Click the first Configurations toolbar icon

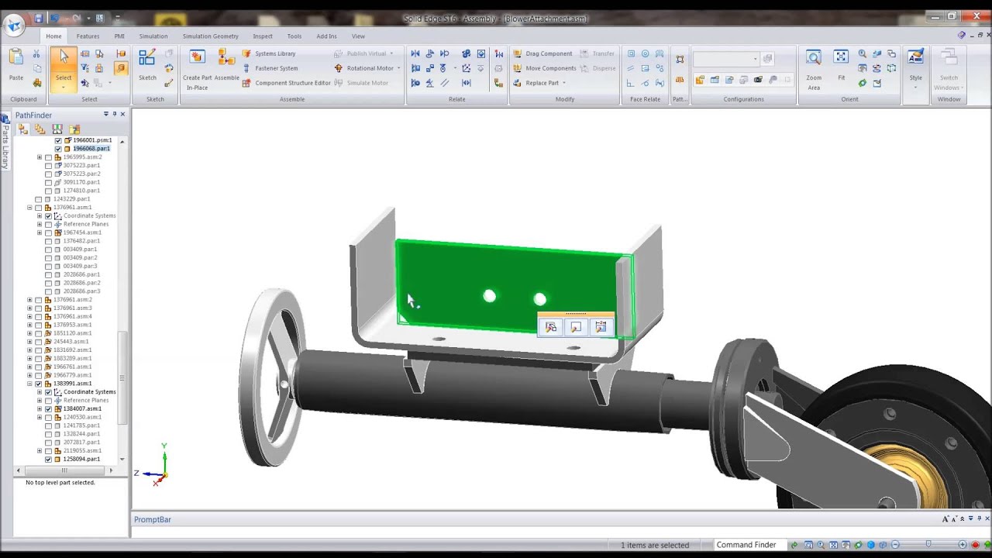[x=700, y=79]
